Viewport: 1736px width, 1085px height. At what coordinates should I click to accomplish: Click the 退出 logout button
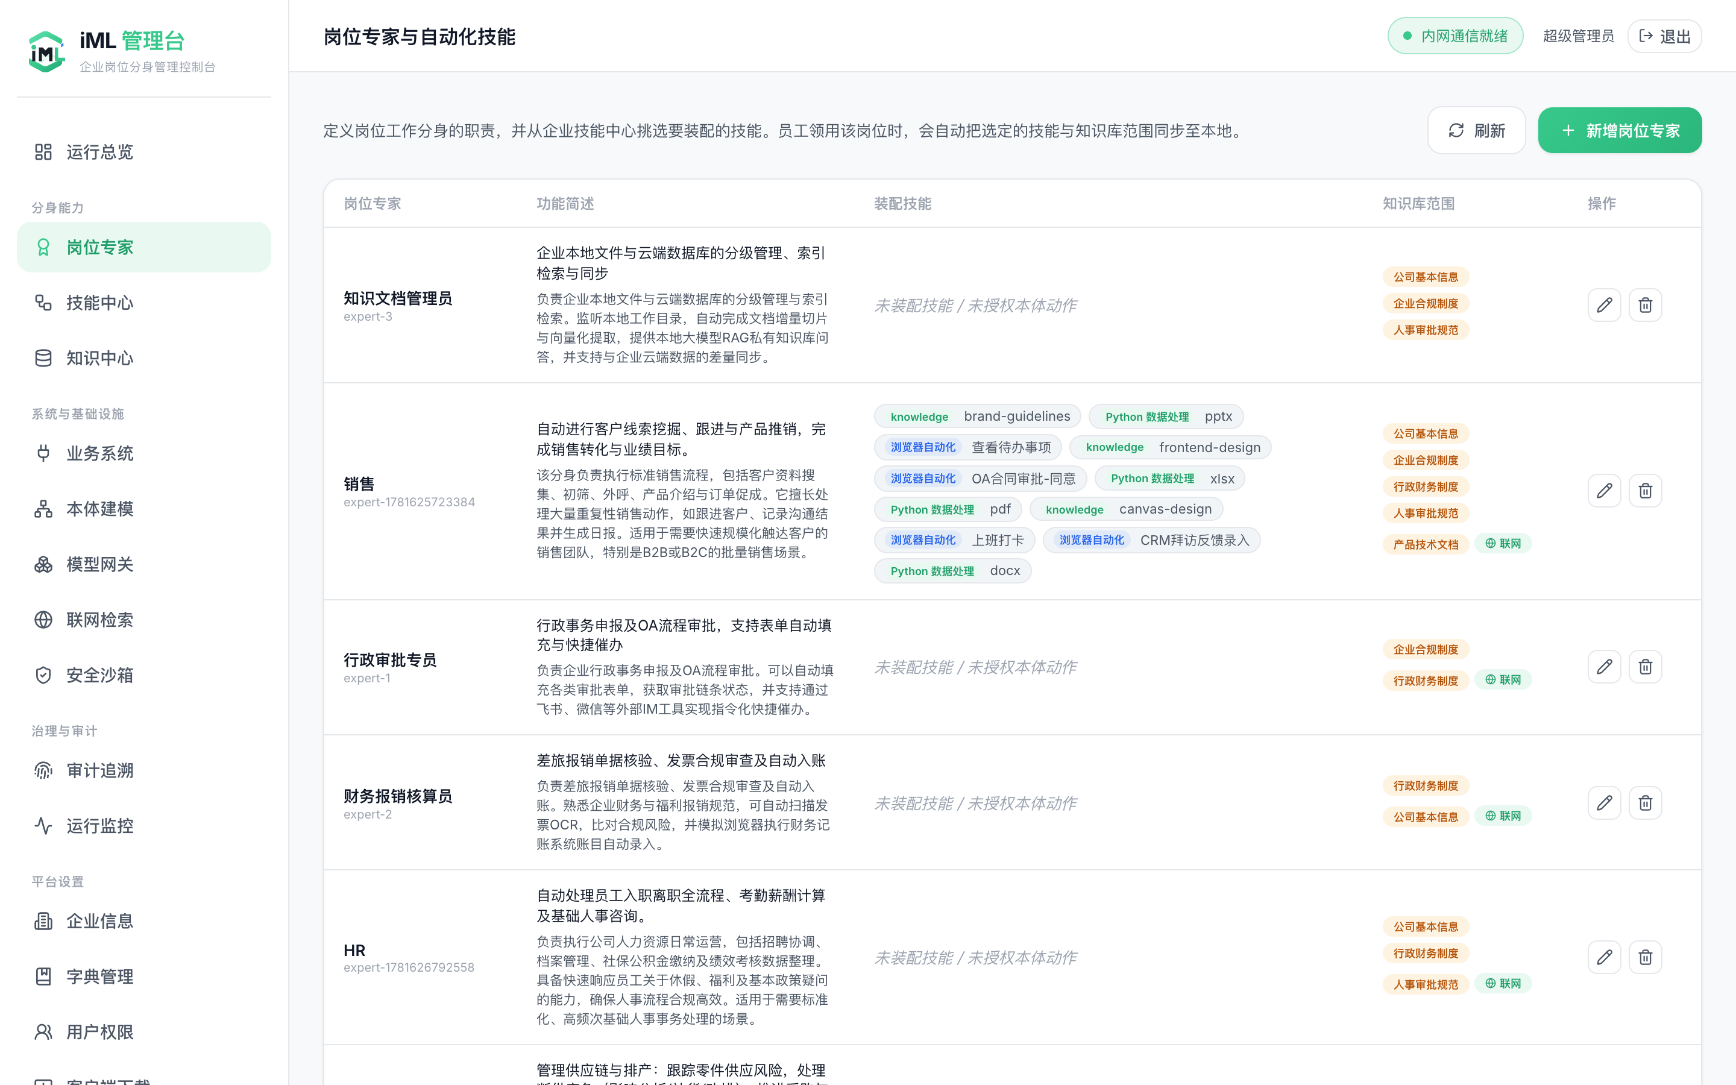[x=1664, y=37]
